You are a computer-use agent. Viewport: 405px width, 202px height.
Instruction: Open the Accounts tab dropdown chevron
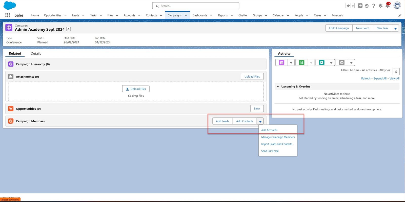pyautogui.click(x=139, y=15)
